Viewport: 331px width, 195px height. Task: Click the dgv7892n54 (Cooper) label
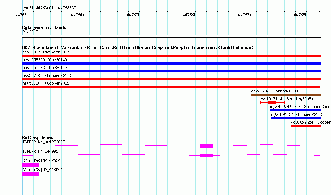(x=311, y=122)
